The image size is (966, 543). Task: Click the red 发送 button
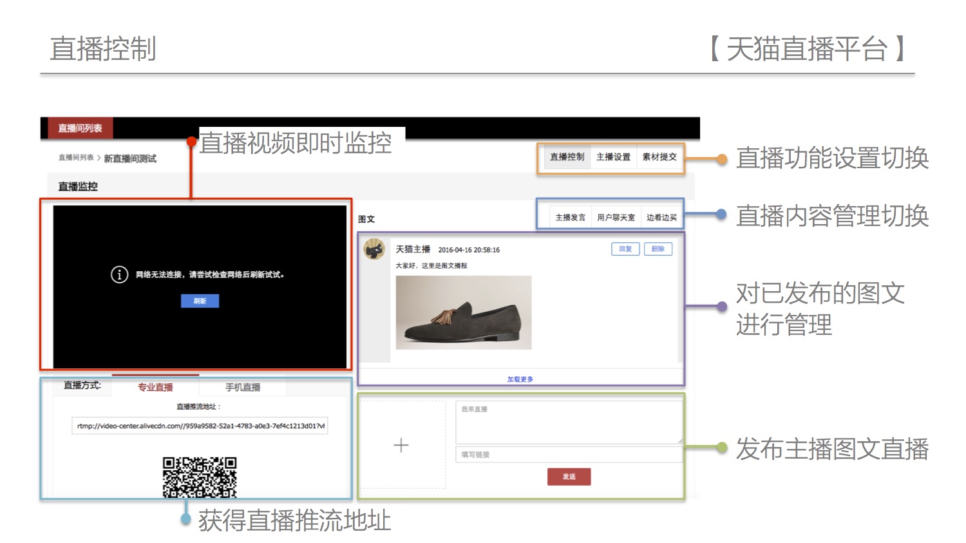coord(569,477)
